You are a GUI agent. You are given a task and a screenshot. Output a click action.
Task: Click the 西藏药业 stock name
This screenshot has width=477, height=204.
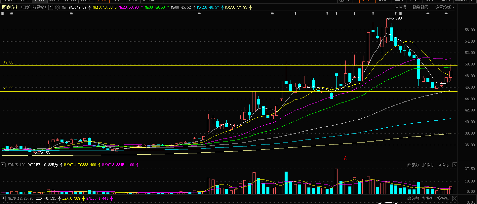click(x=10, y=7)
